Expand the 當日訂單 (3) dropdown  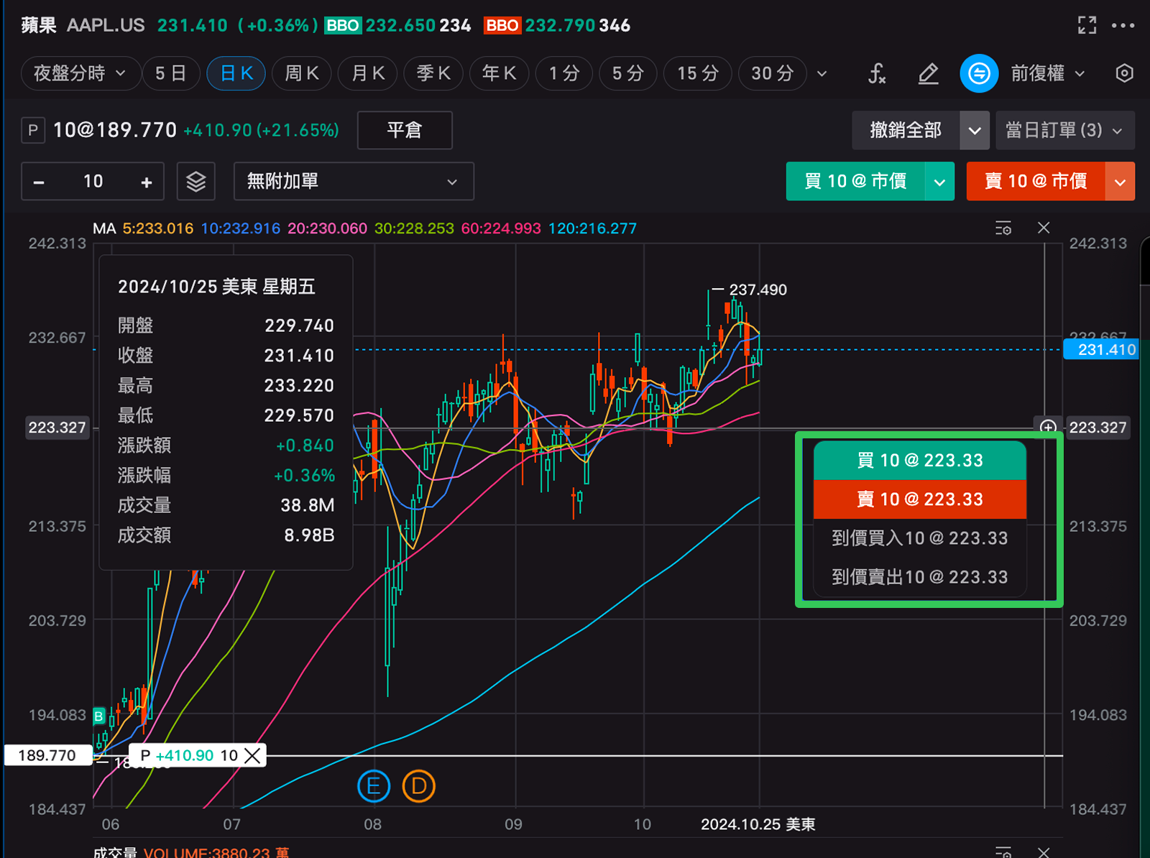(1064, 130)
